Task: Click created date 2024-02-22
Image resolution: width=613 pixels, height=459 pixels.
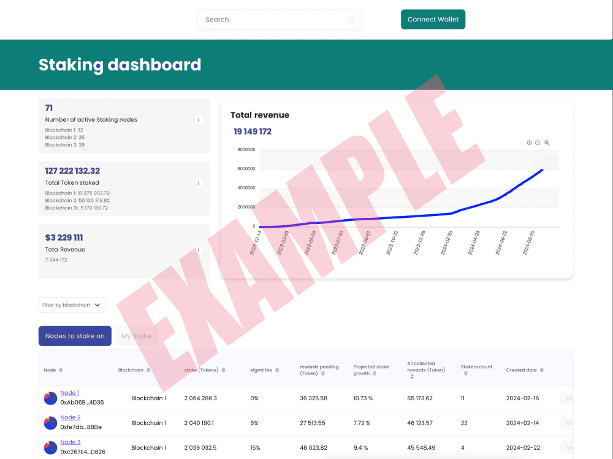Action: pyautogui.click(x=523, y=448)
